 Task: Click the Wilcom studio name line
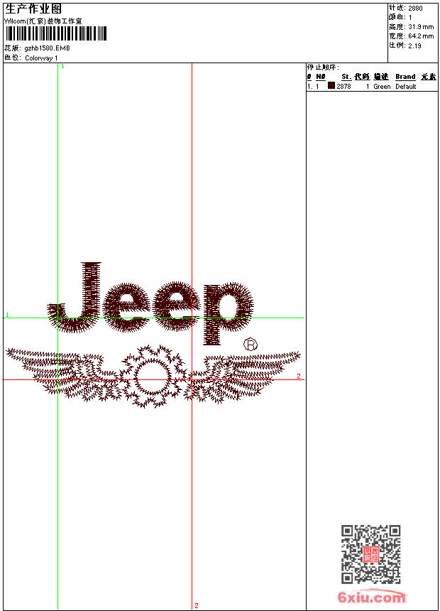(43, 21)
